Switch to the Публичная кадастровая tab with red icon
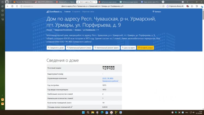The width and height of the screenshot is (204, 115). pyautogui.click(x=108, y=2)
